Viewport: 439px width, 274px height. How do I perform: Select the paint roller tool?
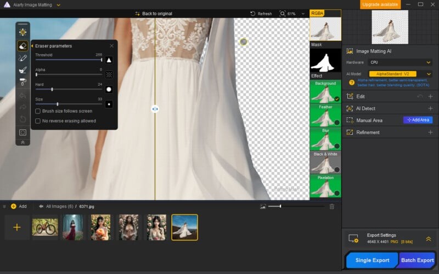pos(22,82)
